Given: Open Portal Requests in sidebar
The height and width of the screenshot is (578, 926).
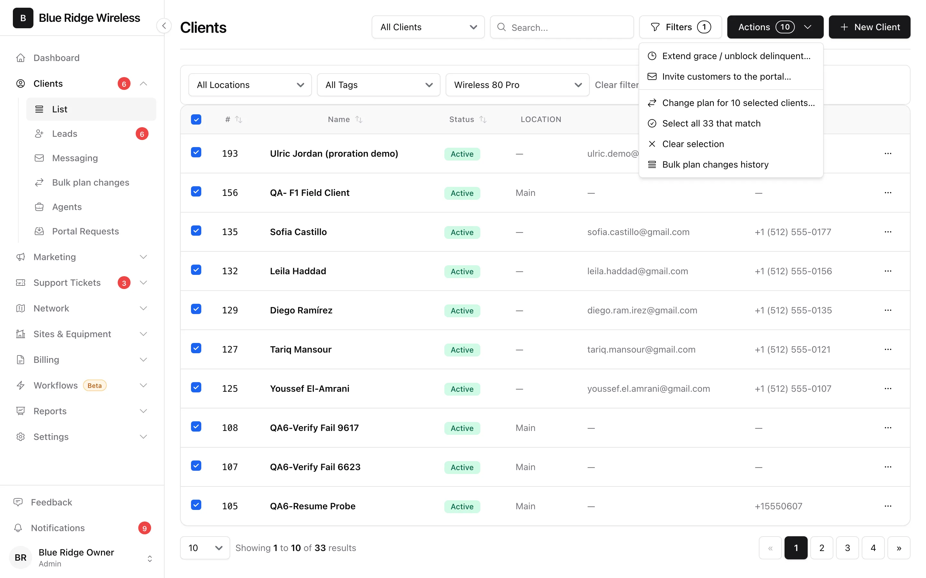Looking at the screenshot, I should (91, 231).
